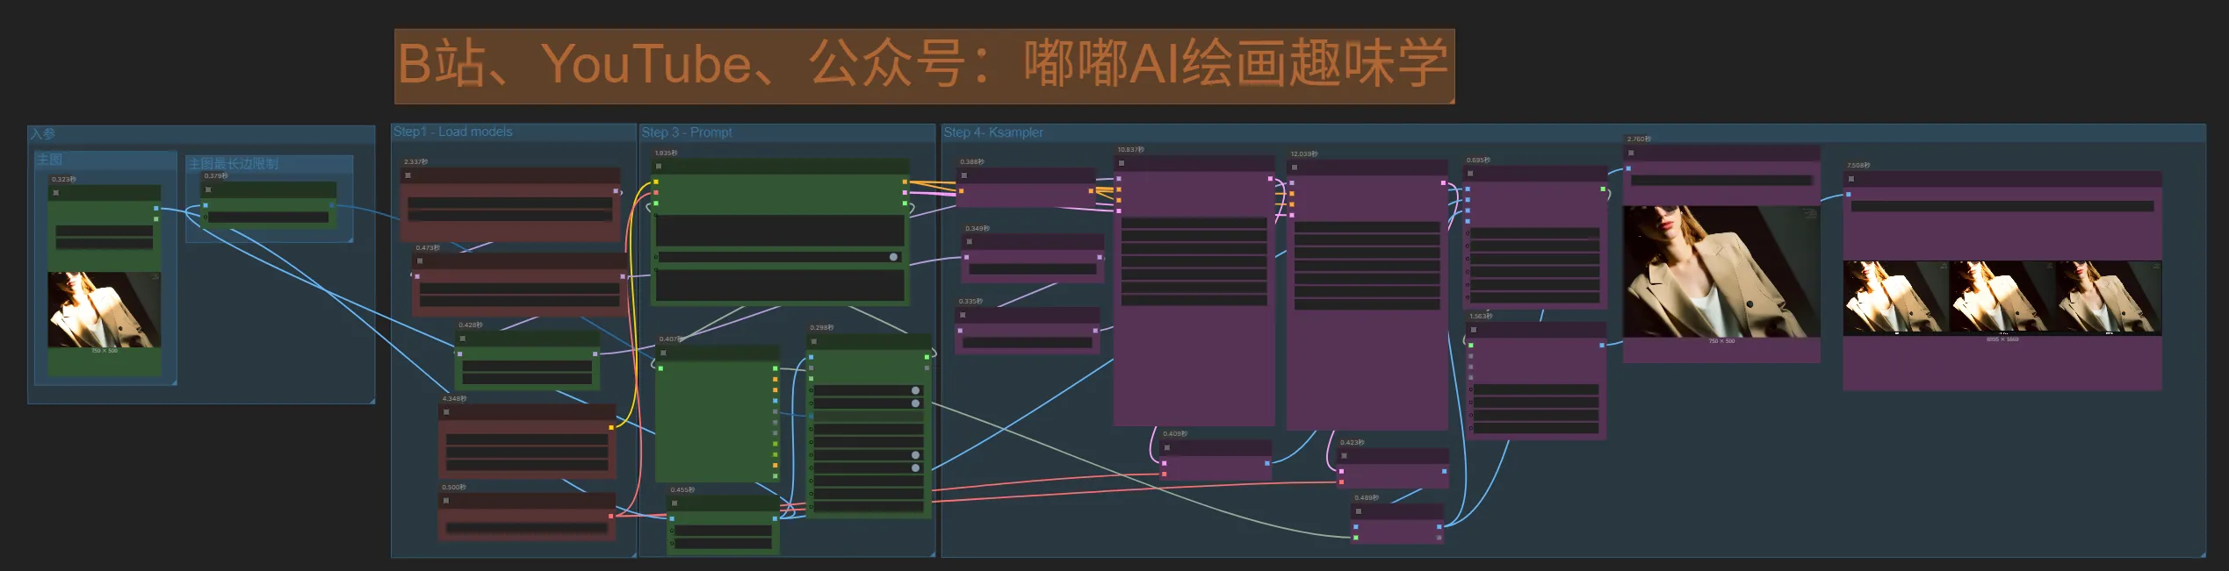Collapse the red node timed 0.500秒
This screenshot has height=571, width=2229.
click(446, 500)
